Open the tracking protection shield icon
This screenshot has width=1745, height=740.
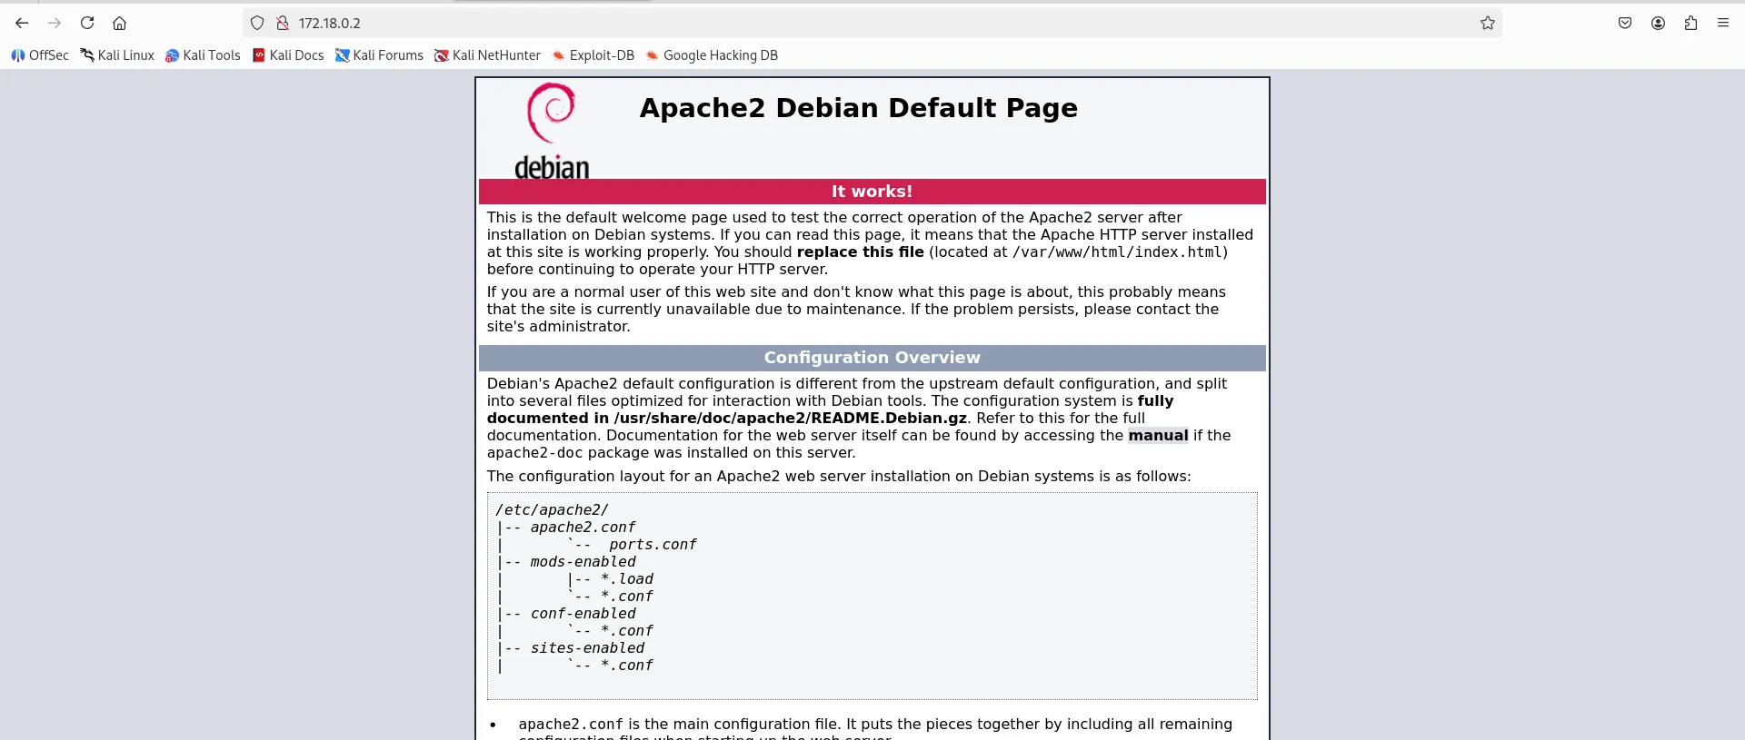tap(257, 23)
